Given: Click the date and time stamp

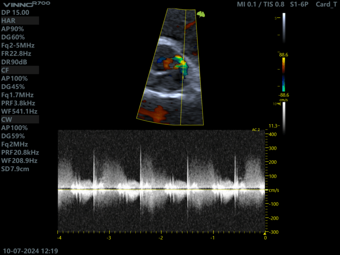Looking at the screenshot, I should pos(30,251).
